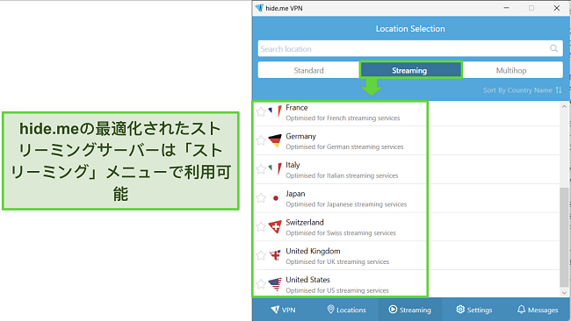Screen dimensions: 571x321
Task: Select the United States server name
Action: pyautogui.click(x=307, y=280)
